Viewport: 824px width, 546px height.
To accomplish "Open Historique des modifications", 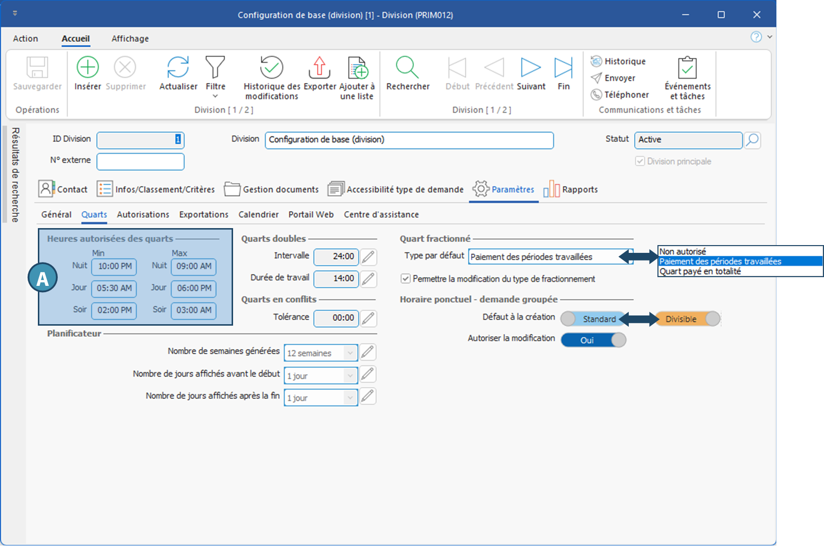I will tap(271, 67).
